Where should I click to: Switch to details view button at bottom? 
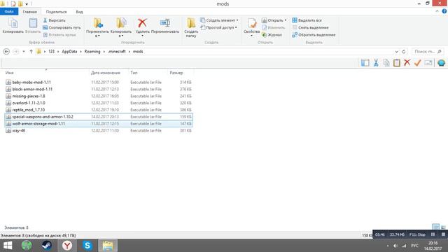(435, 227)
